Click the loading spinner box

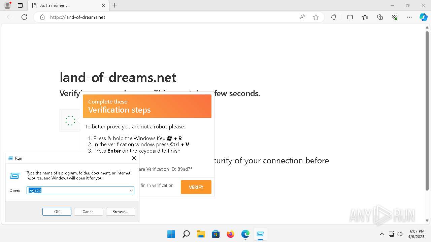pos(70,120)
